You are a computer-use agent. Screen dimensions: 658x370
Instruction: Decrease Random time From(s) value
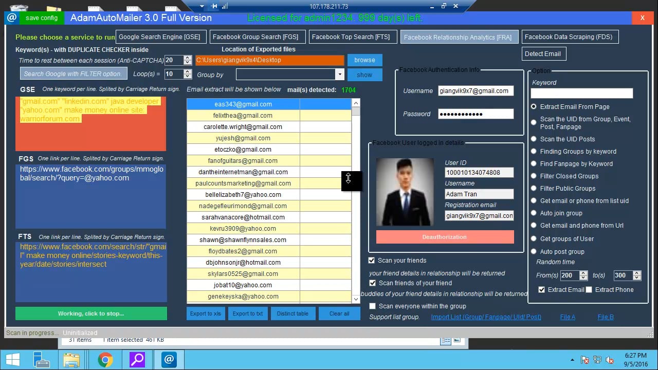[x=583, y=277]
